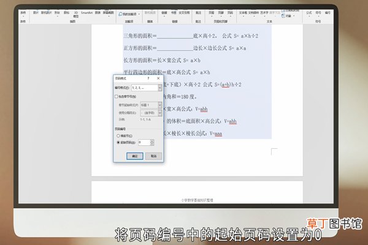This screenshot has height=245, width=368.
Task: Click the line 三角形的面积 in the document
Action: coord(191,36)
